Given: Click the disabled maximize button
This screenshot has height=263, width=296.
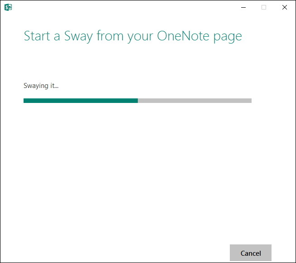Looking at the screenshot, I should [x=264, y=7].
